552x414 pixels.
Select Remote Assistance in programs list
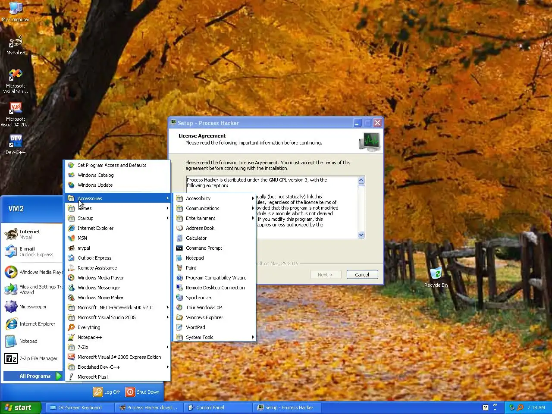click(x=118, y=268)
